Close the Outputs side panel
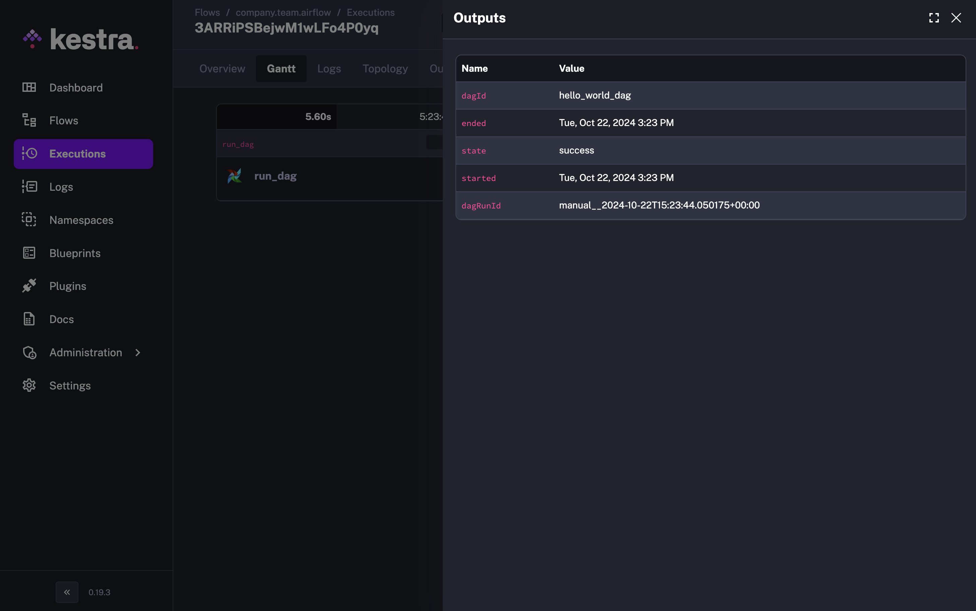The height and width of the screenshot is (611, 976). pos(956,18)
